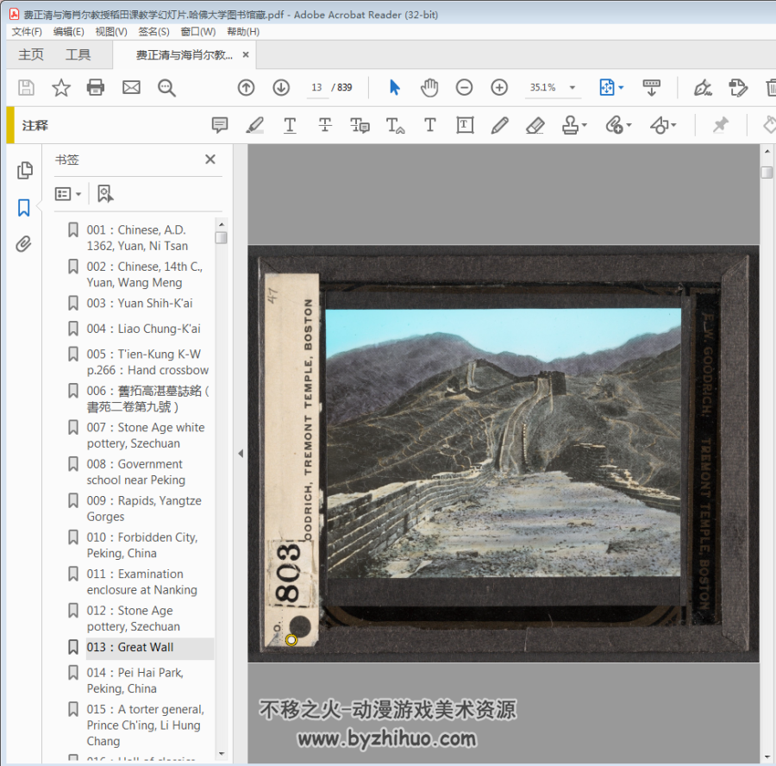Click the page number input field
The image size is (776, 766).
pos(317,88)
